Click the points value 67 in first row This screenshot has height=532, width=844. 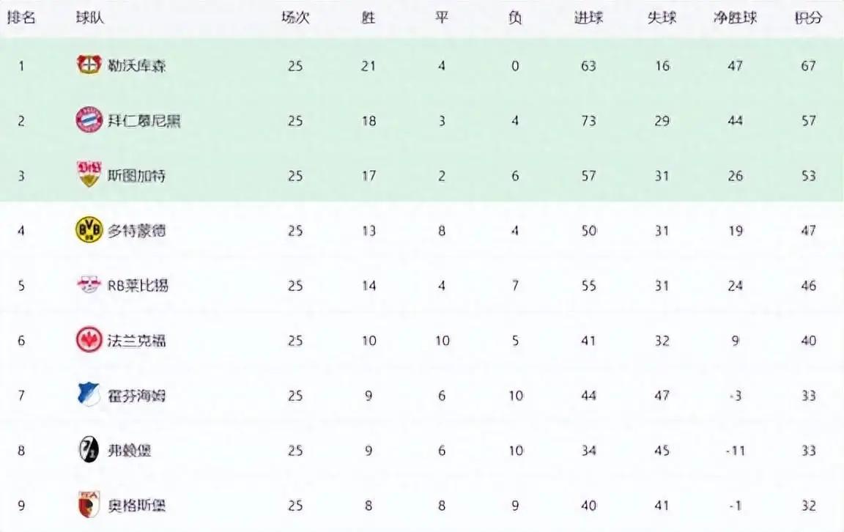click(x=809, y=66)
